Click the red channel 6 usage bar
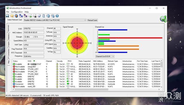Viewport: 184px width, 105px height. pos(130,38)
